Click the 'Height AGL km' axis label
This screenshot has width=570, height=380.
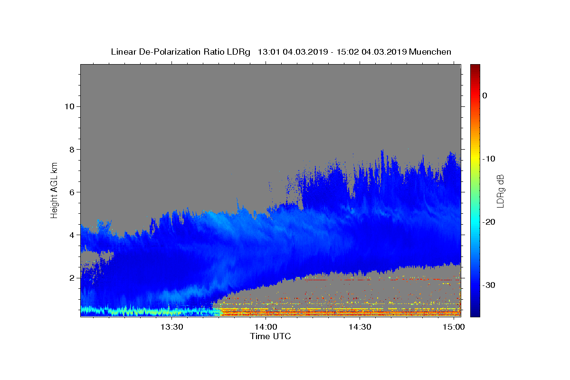pos(55,190)
